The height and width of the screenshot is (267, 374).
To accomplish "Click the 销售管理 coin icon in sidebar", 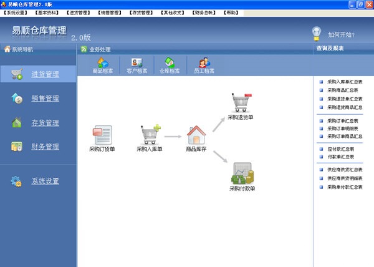I will pos(17,98).
